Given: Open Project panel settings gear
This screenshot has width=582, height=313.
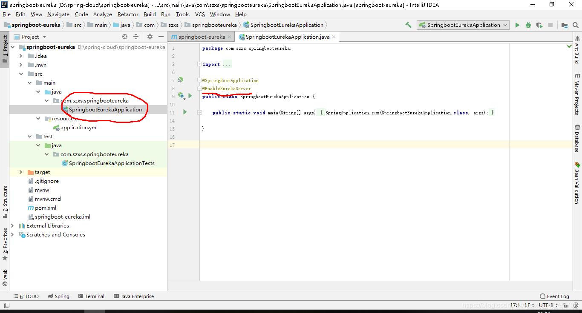Looking at the screenshot, I should (150, 37).
